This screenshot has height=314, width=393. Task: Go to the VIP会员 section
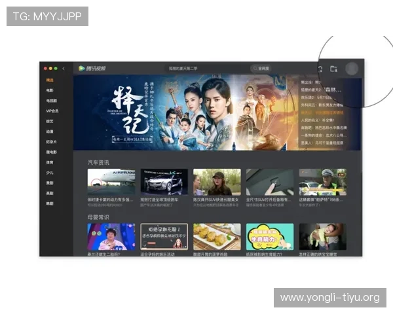tap(52, 111)
